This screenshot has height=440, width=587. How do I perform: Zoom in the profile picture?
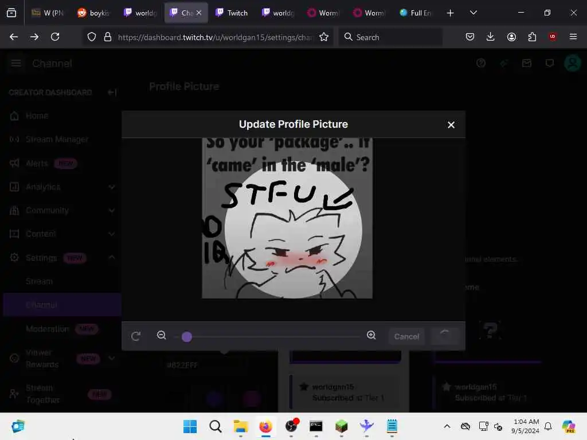pos(371,335)
